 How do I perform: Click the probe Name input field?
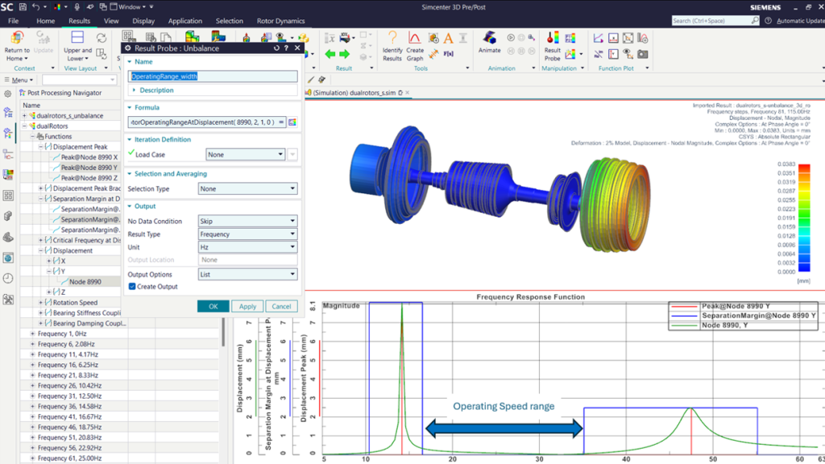(213, 77)
